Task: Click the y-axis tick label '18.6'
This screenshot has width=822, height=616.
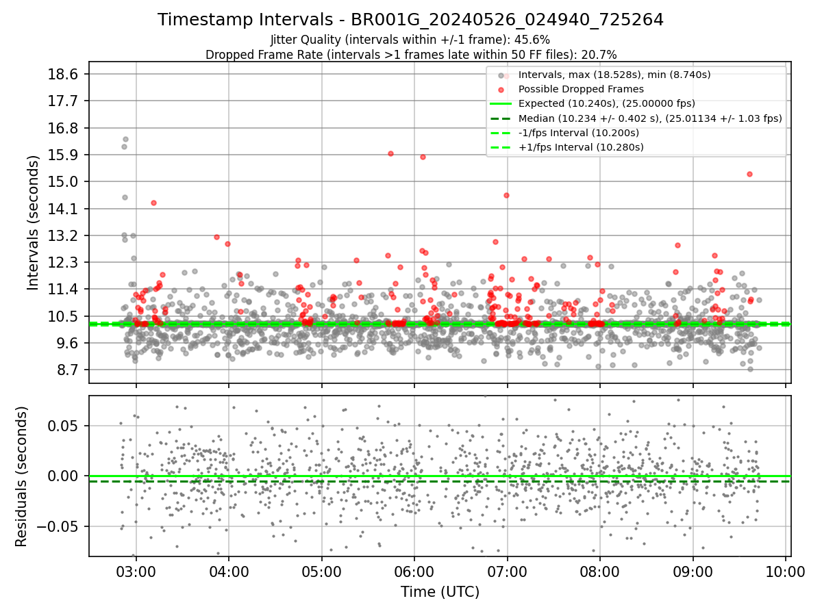Action: pyautogui.click(x=64, y=74)
